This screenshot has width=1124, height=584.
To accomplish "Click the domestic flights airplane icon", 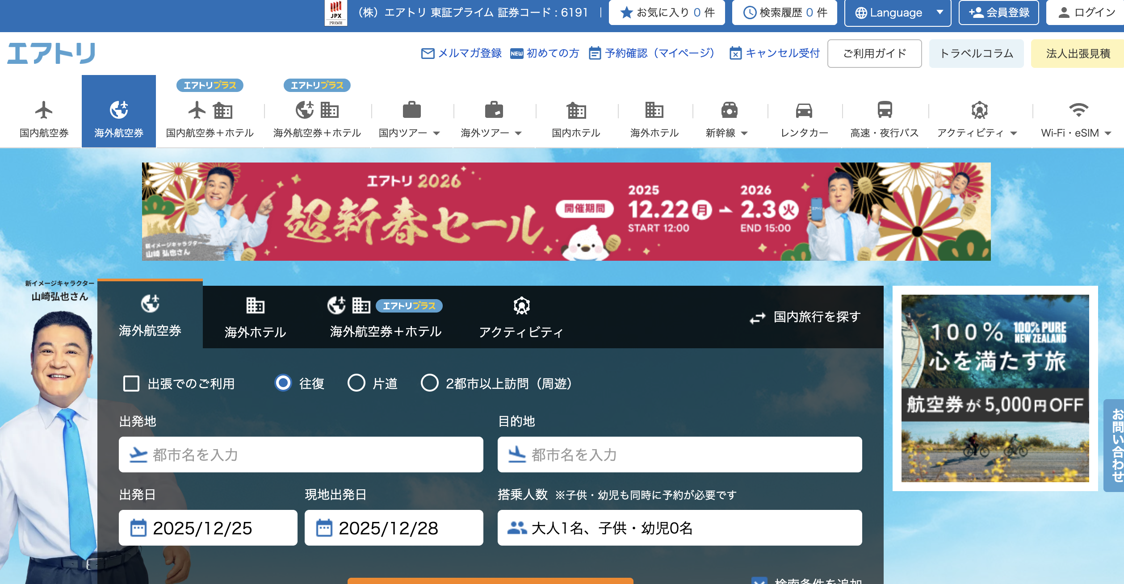I will [44, 110].
